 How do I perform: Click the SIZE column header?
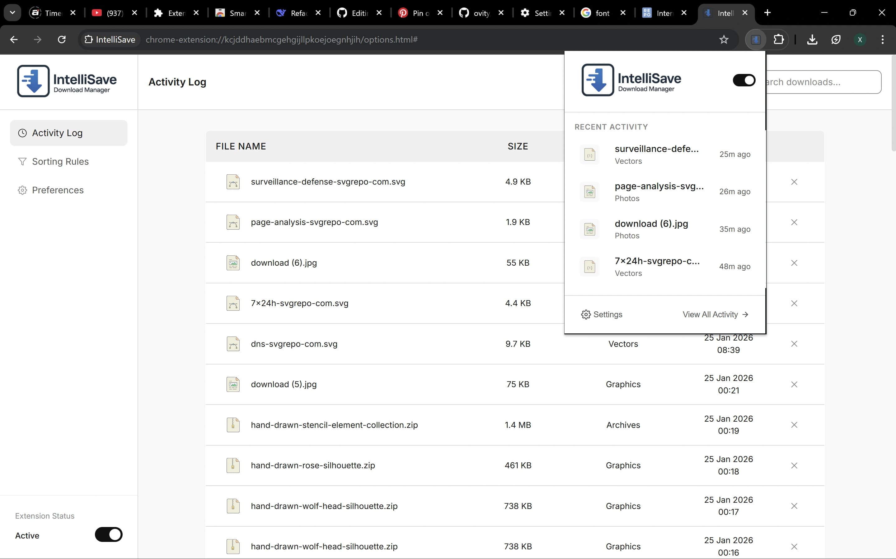tap(518, 146)
